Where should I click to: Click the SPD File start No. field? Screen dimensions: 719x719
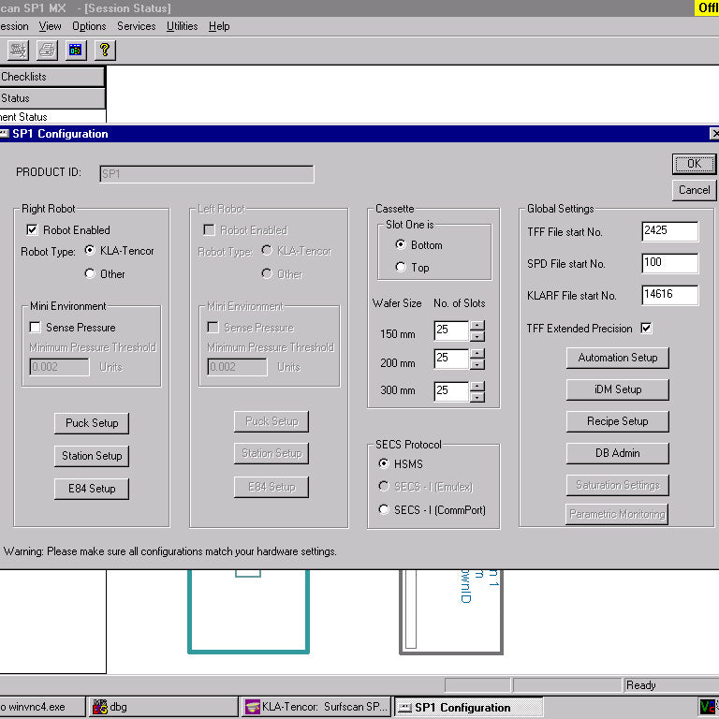pyautogui.click(x=670, y=263)
